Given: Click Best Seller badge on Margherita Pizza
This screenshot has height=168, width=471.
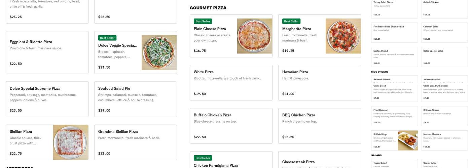Looking at the screenshot, I should pos(291,21).
